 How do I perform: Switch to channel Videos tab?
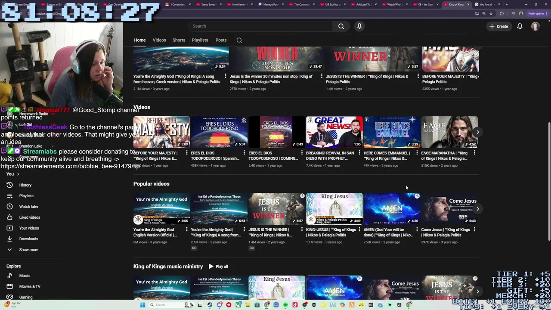tap(159, 40)
